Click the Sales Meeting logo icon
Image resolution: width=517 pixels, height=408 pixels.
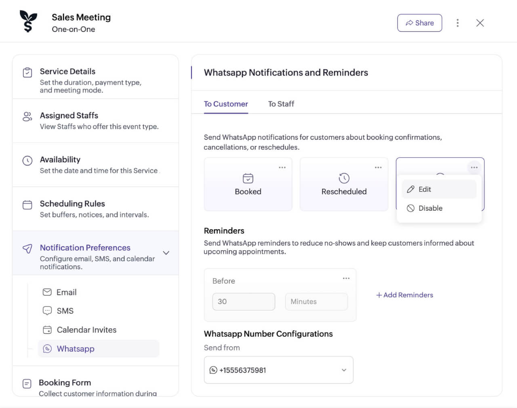[x=28, y=21]
